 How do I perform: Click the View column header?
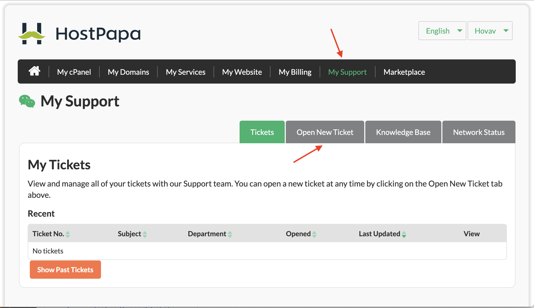[471, 234]
